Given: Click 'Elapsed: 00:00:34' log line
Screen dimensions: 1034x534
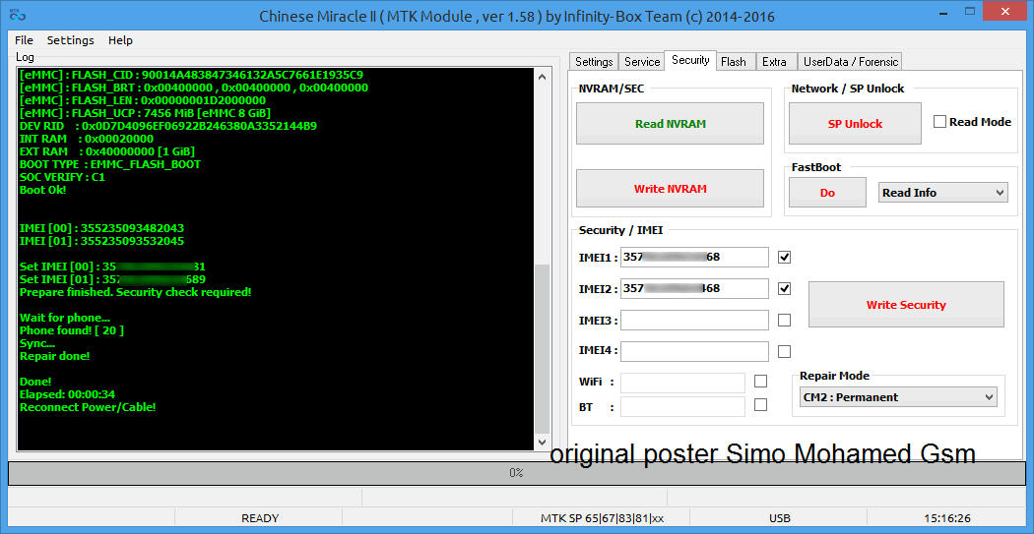Looking at the screenshot, I should (67, 394).
